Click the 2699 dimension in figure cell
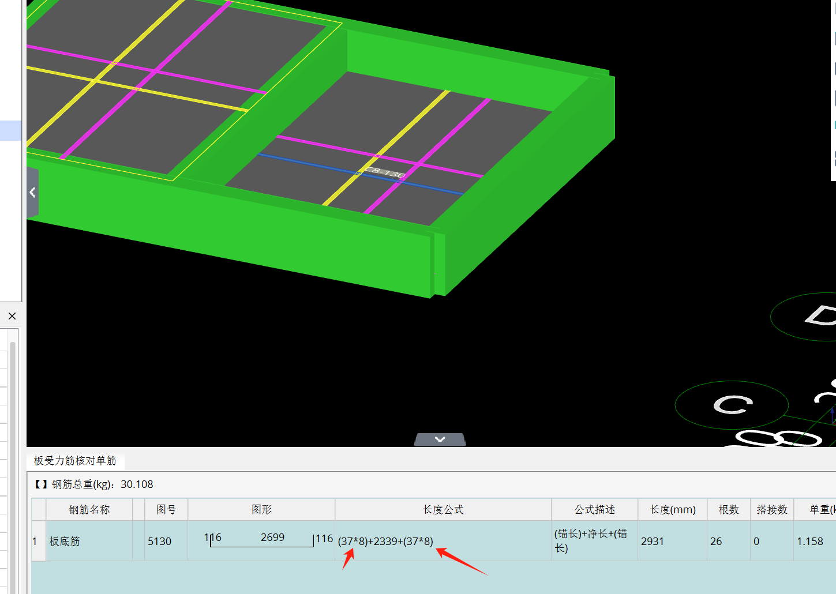 [272, 537]
